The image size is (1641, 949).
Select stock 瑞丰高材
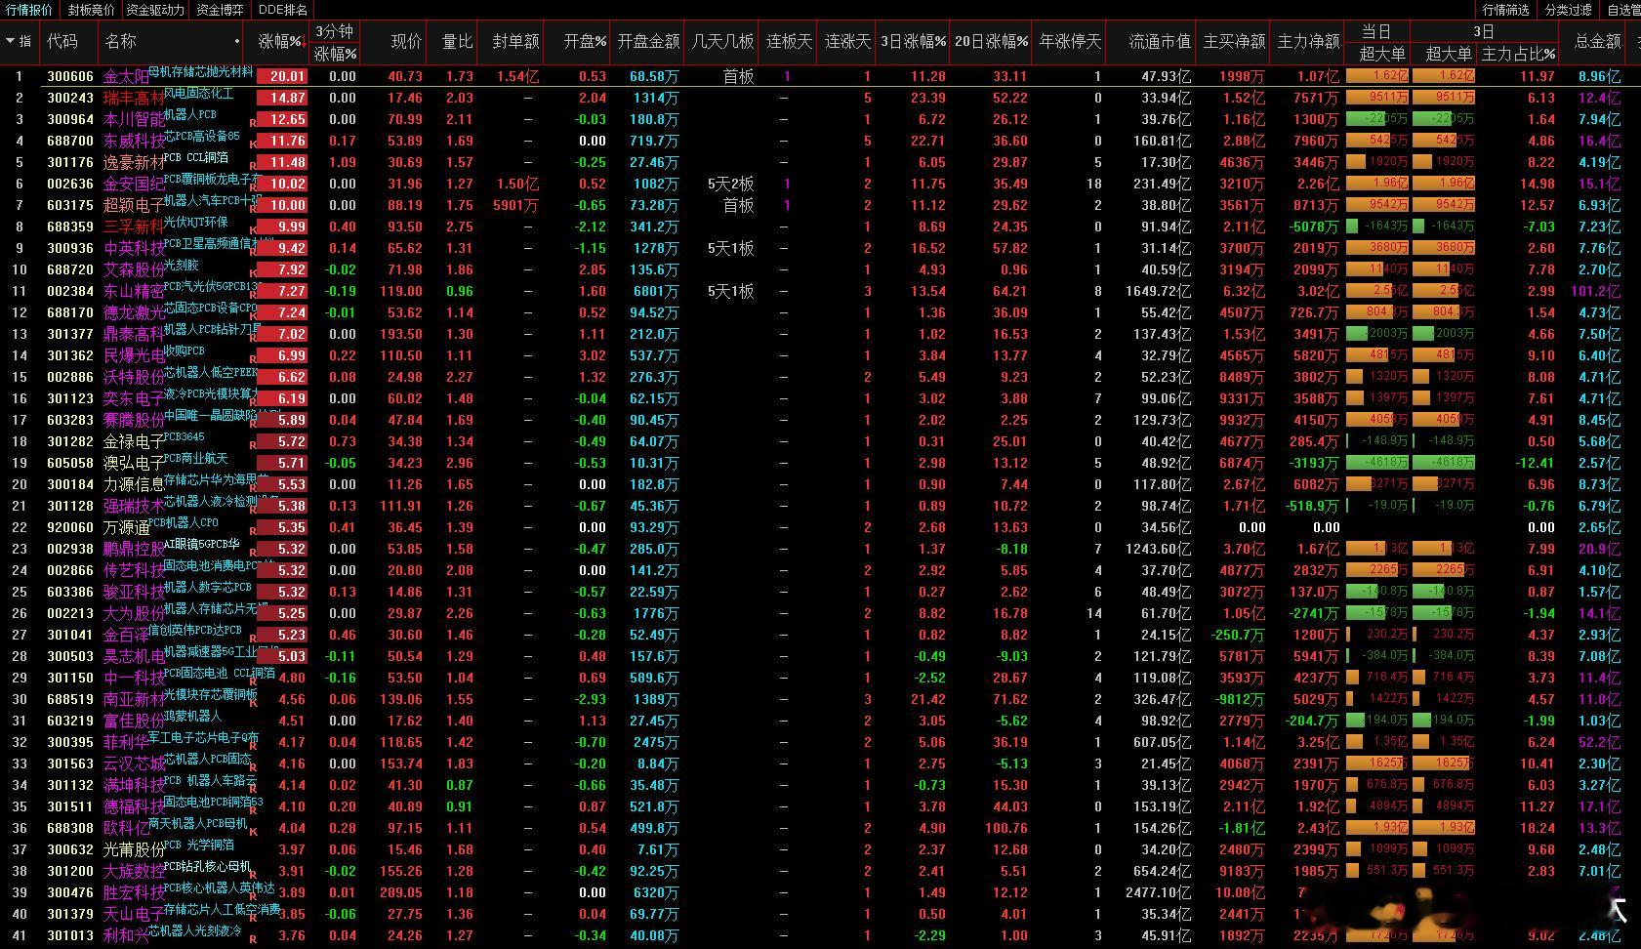134,98
